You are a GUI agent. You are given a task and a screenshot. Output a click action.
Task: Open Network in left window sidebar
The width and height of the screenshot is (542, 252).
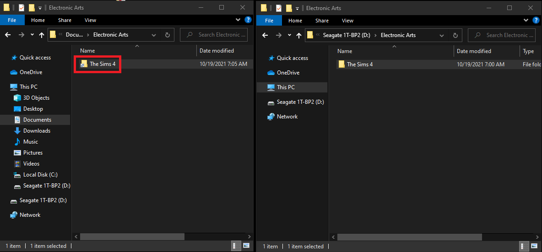[x=30, y=214]
